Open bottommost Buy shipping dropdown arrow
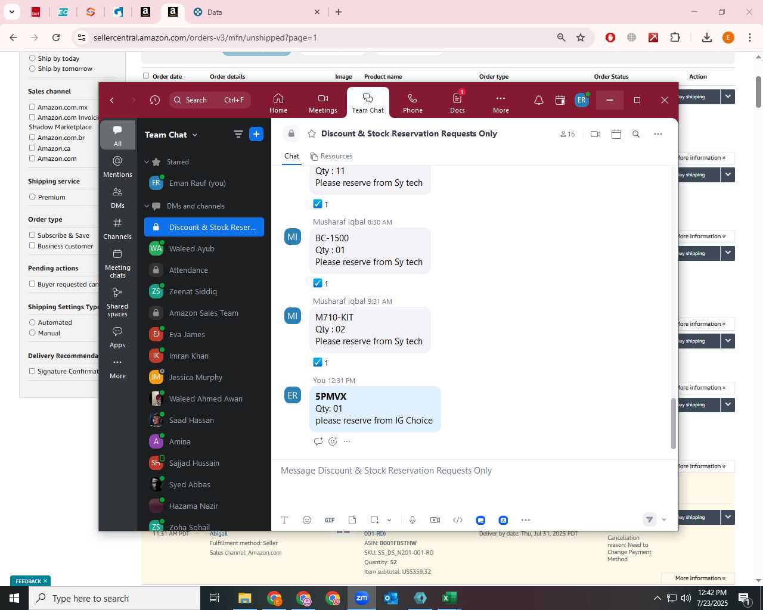 tap(727, 517)
